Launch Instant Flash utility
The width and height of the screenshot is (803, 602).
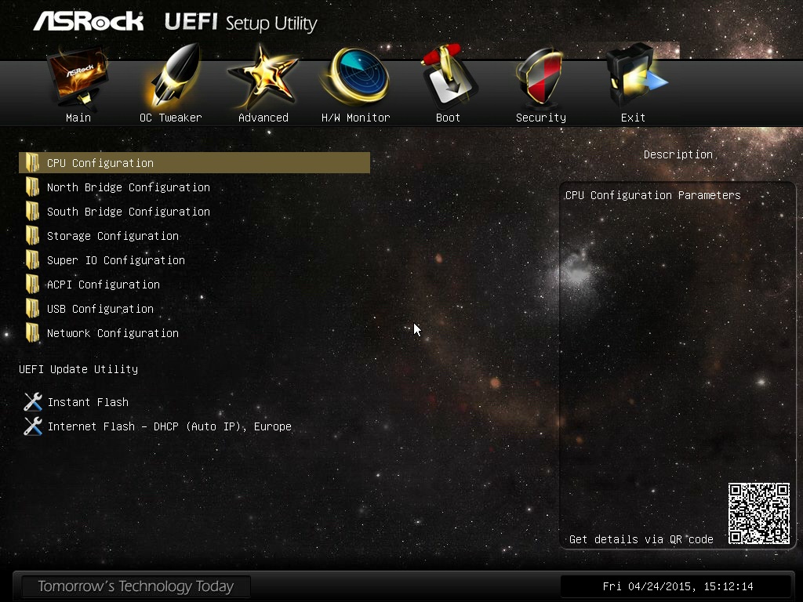[88, 402]
